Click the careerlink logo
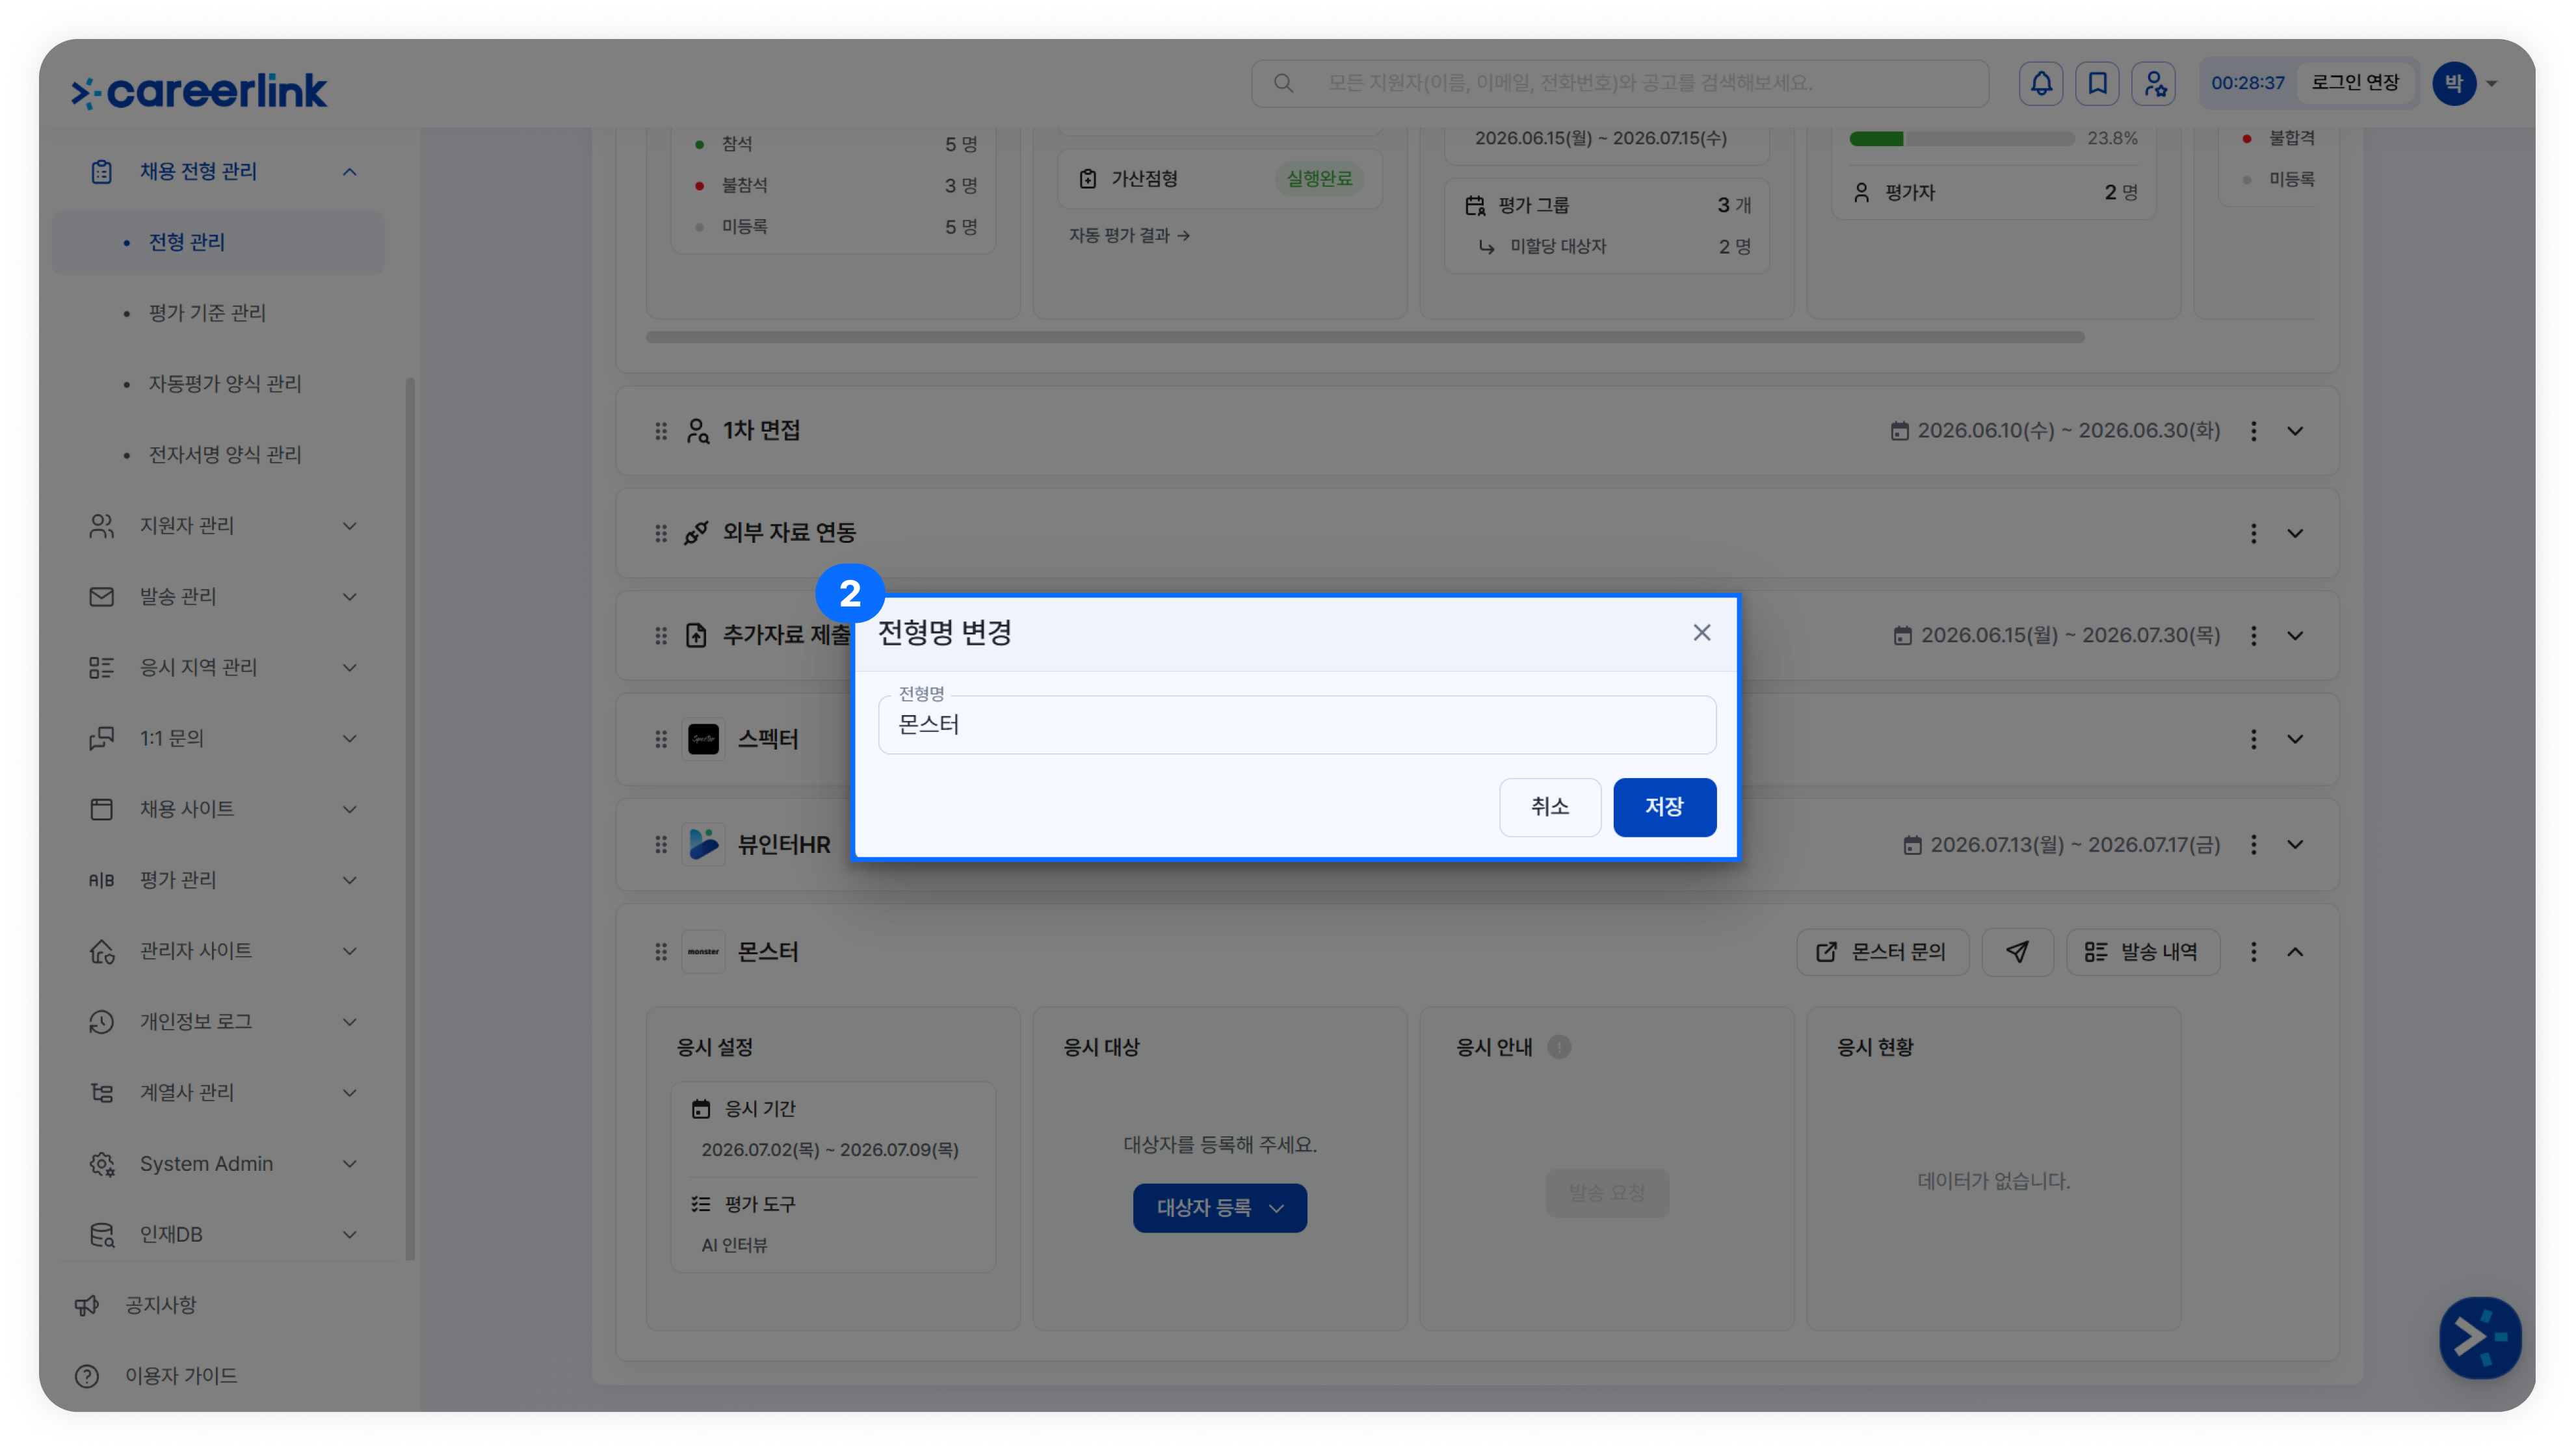Image resolution: width=2576 pixels, height=1451 pixels. pyautogui.click(x=199, y=91)
